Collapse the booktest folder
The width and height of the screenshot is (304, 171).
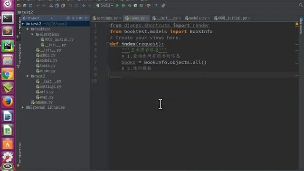[x=28, y=29]
